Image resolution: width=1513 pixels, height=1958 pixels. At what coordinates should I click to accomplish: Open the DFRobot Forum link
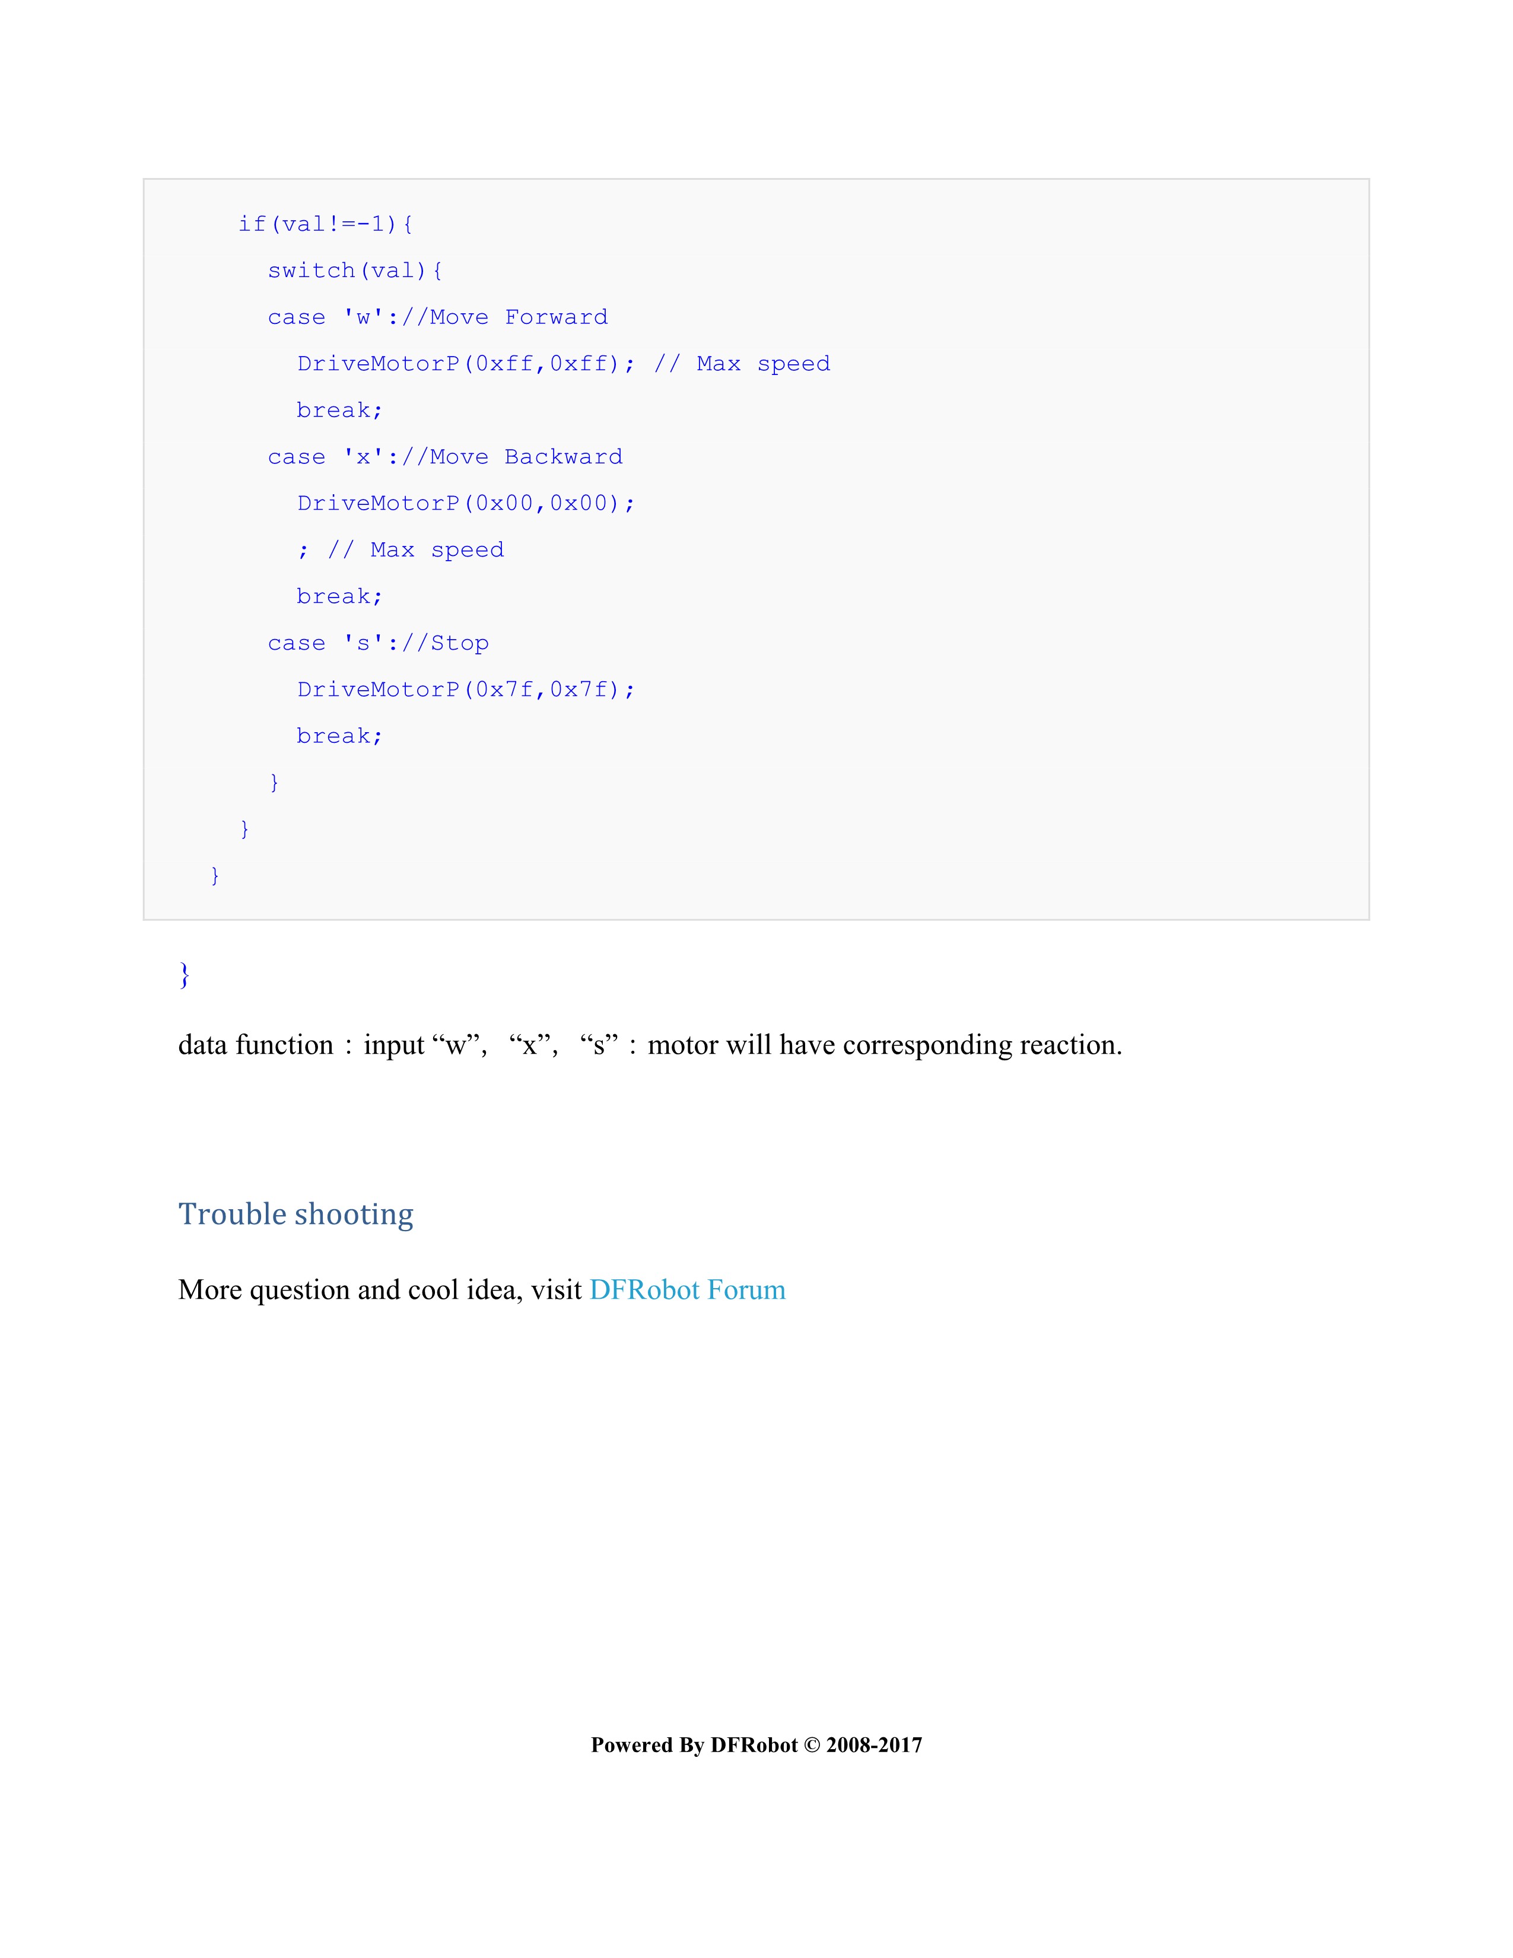[688, 1289]
